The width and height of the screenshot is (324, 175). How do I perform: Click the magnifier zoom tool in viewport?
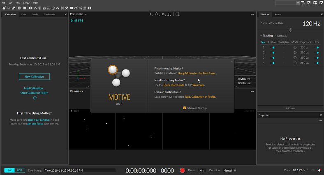(157, 14)
